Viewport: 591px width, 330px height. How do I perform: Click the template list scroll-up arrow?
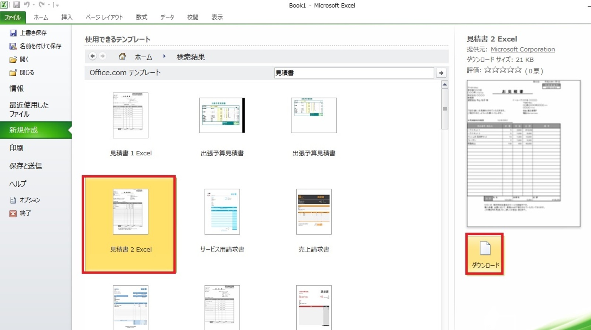tap(445, 85)
